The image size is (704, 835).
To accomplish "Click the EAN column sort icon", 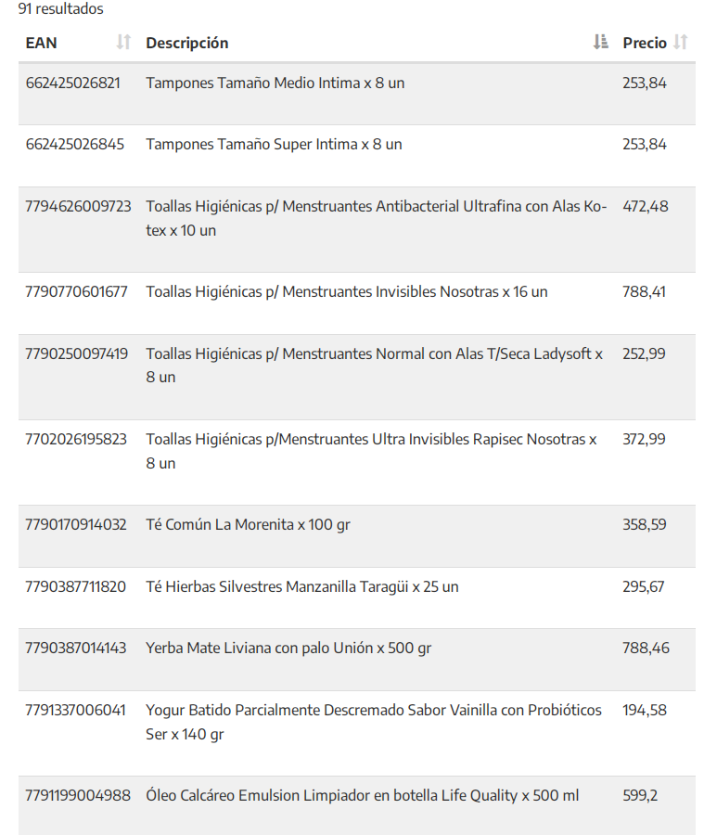I will [x=123, y=43].
